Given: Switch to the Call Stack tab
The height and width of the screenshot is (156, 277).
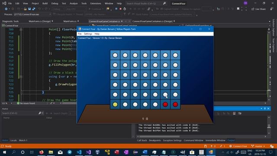Looking at the screenshot, I should coord(142,140).
